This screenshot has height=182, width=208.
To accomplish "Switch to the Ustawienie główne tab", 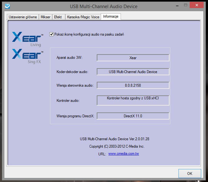I will 23,17.
